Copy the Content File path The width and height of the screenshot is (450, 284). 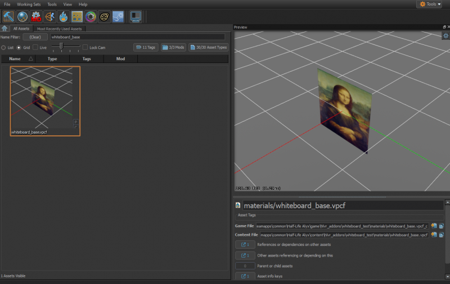click(442, 235)
